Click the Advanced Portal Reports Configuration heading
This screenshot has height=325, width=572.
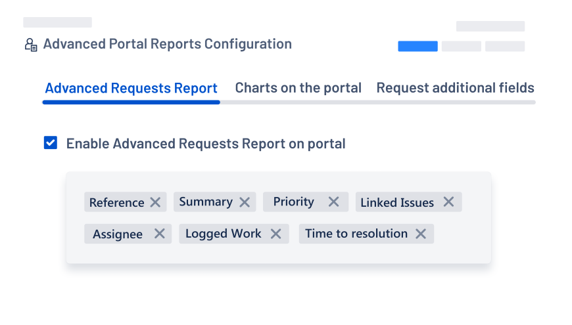[x=167, y=45]
